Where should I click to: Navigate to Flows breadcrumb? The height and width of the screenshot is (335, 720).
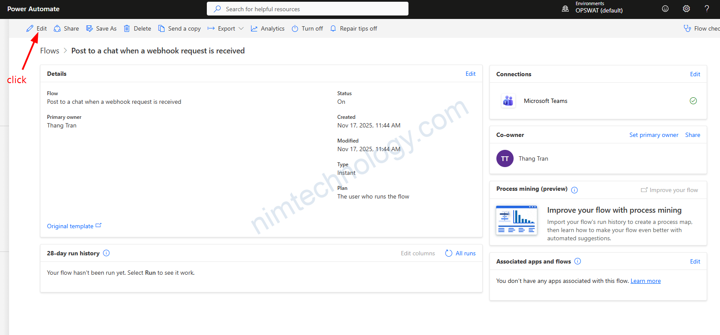[50, 51]
